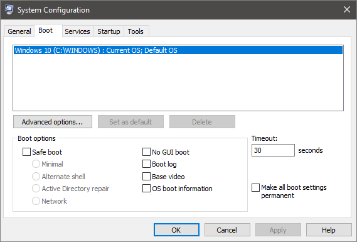Switch to the General tab
The image size is (357, 242).
(19, 31)
